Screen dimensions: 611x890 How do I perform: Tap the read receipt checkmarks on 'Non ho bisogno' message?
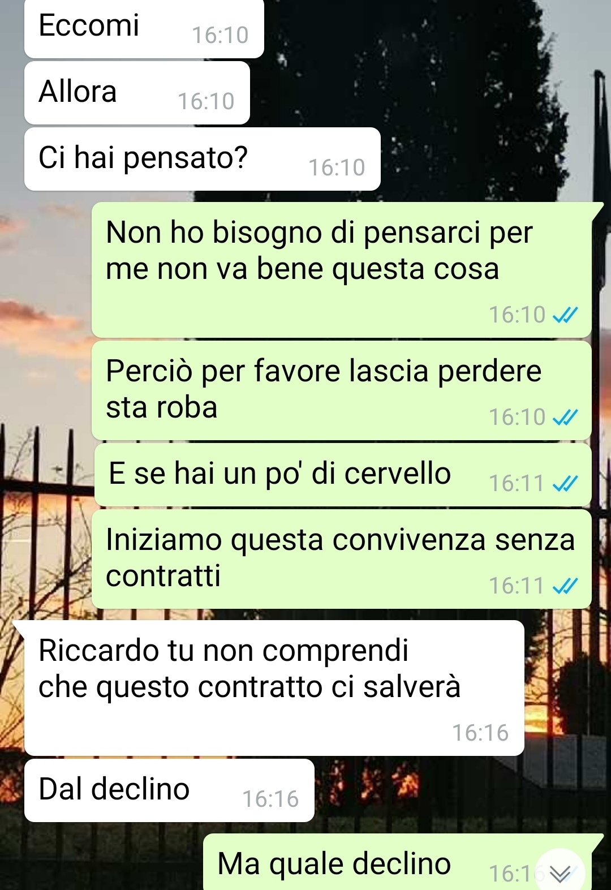(x=565, y=315)
